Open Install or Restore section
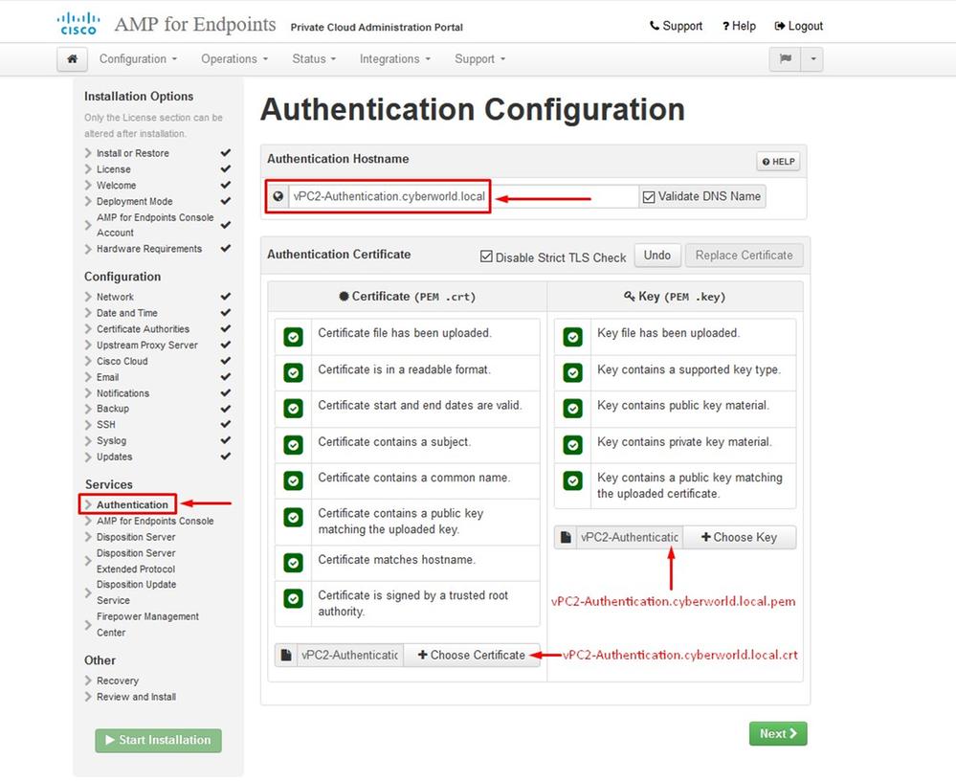This screenshot has height=781, width=956. click(132, 153)
